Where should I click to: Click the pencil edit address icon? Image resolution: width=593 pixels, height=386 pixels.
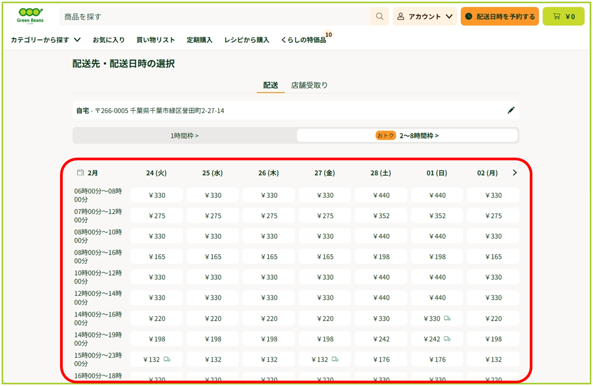pyautogui.click(x=510, y=110)
